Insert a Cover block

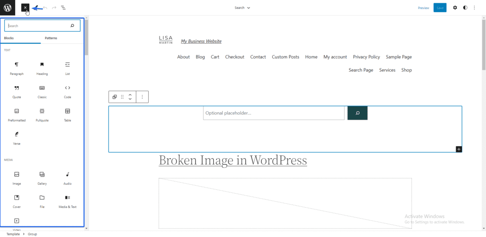(17, 201)
